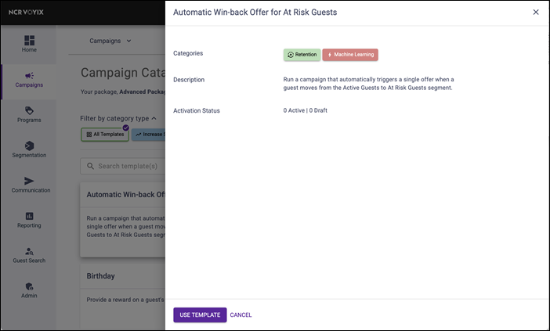Select the Increase filter chip
550x331 pixels.
coord(148,135)
